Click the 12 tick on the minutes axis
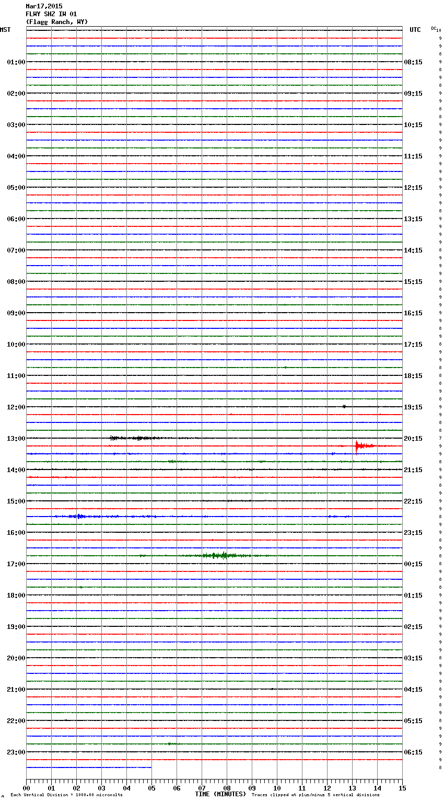This screenshot has width=444, height=802. (x=327, y=788)
